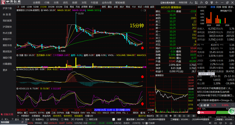Click the plus icon left of 摘要
Screen dimensions: 235x125
pos(114,119)
